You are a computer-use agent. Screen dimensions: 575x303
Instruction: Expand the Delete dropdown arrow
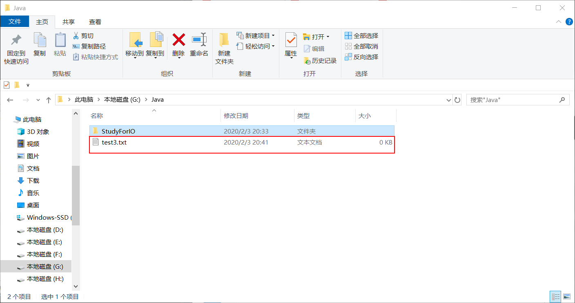(178, 58)
